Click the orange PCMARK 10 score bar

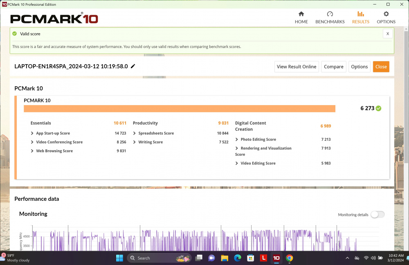tap(180, 109)
